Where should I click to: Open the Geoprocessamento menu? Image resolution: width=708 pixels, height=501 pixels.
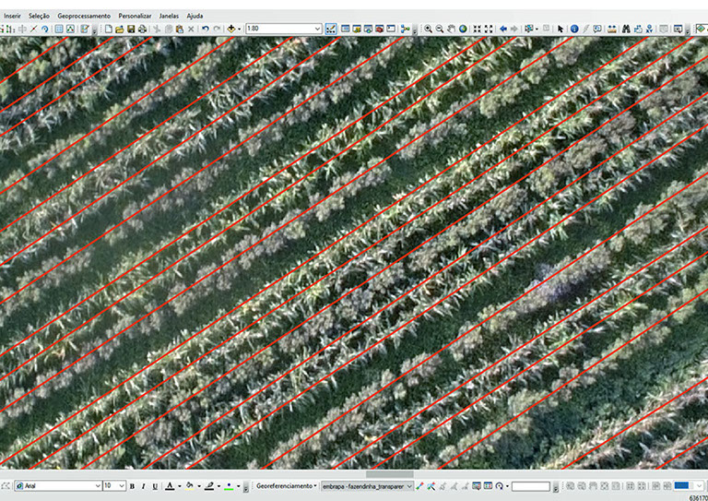[x=84, y=16]
